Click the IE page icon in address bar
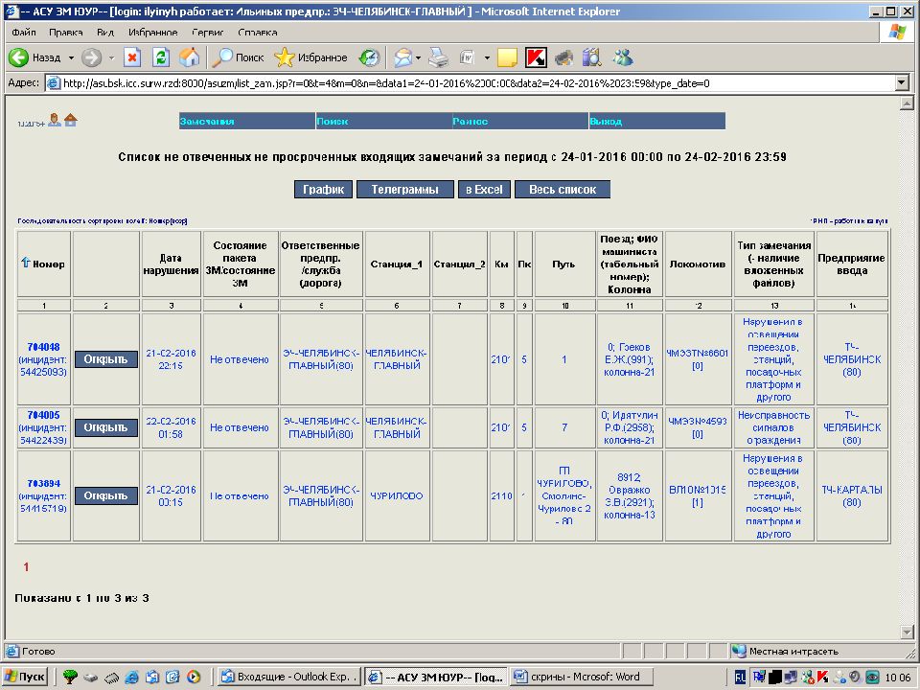This screenshot has width=920, height=690. coord(54,83)
